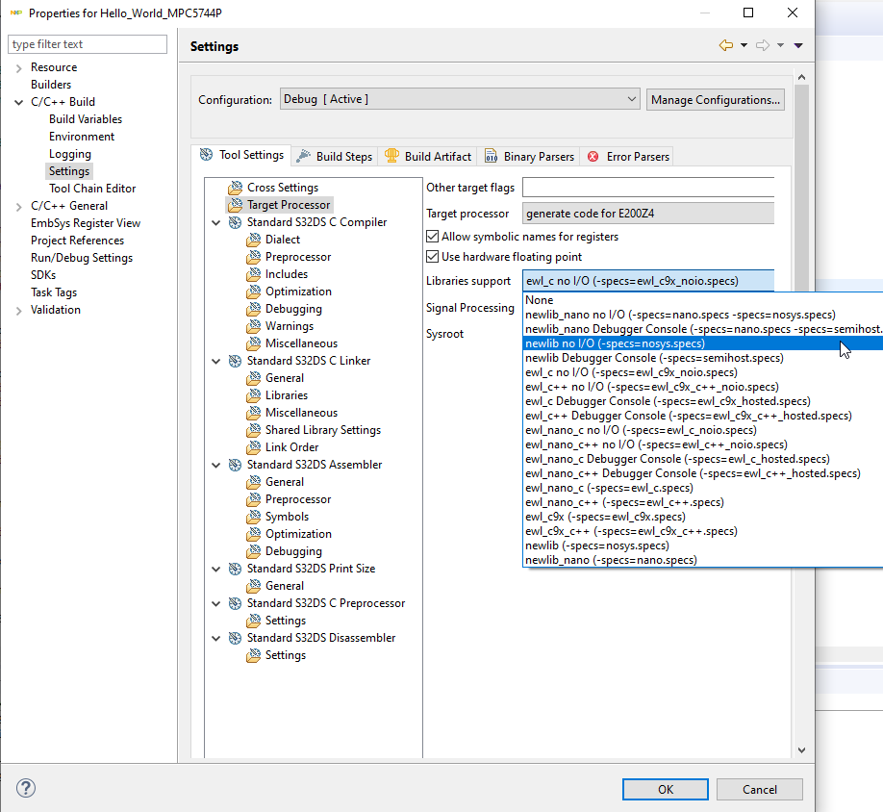Toggle Use hardware floating point checkbox
This screenshot has height=812, width=883.
433,257
